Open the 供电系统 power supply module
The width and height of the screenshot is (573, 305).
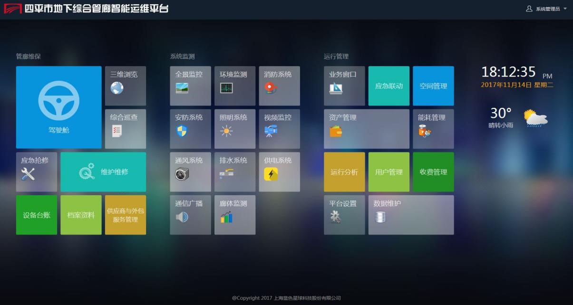[279, 172]
